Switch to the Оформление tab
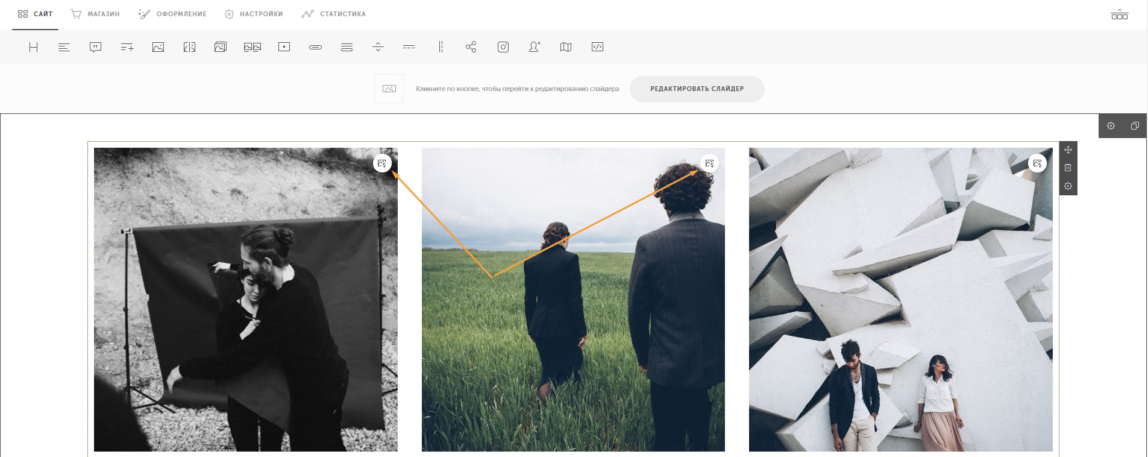The width and height of the screenshot is (1148, 457). [172, 14]
